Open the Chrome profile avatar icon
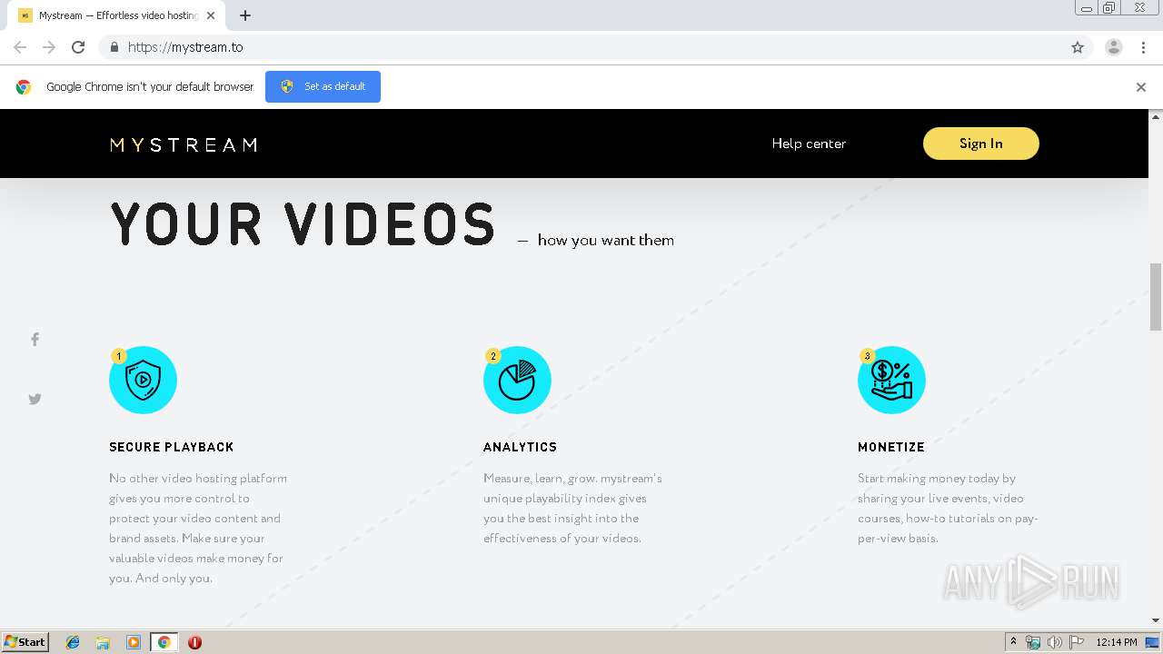 (x=1113, y=47)
